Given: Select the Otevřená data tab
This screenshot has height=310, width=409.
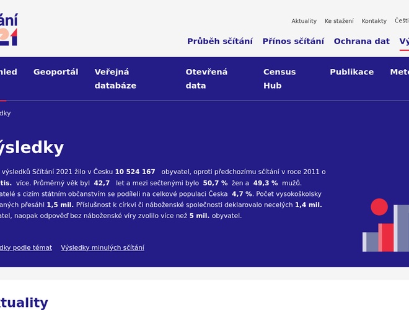Looking at the screenshot, I should tap(206, 79).
